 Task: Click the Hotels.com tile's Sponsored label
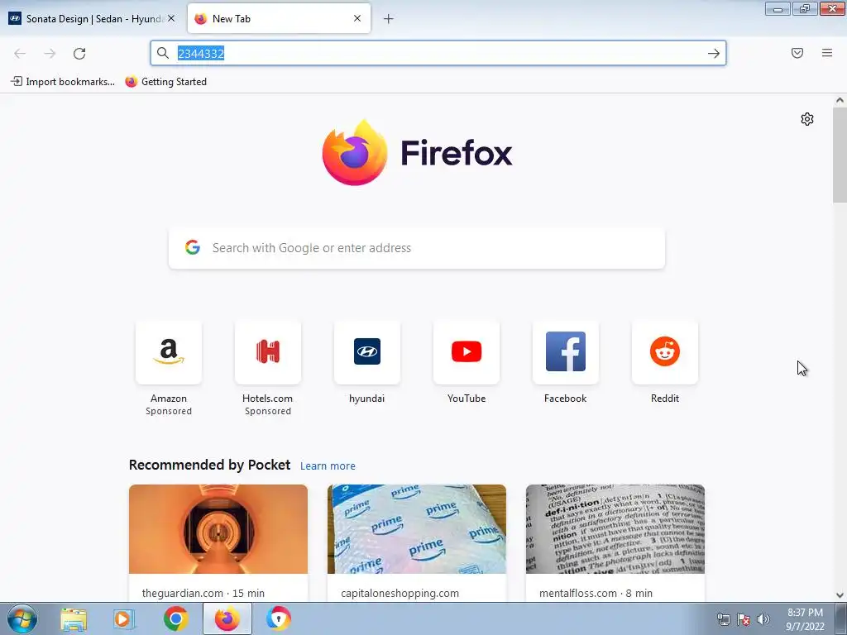pos(268,412)
